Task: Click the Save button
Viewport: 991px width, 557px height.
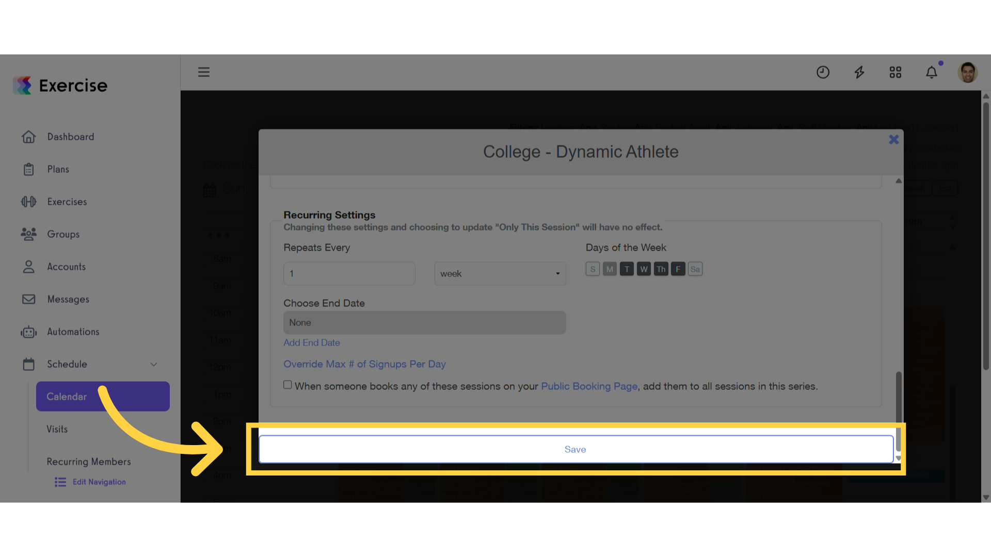Action: coord(576,449)
